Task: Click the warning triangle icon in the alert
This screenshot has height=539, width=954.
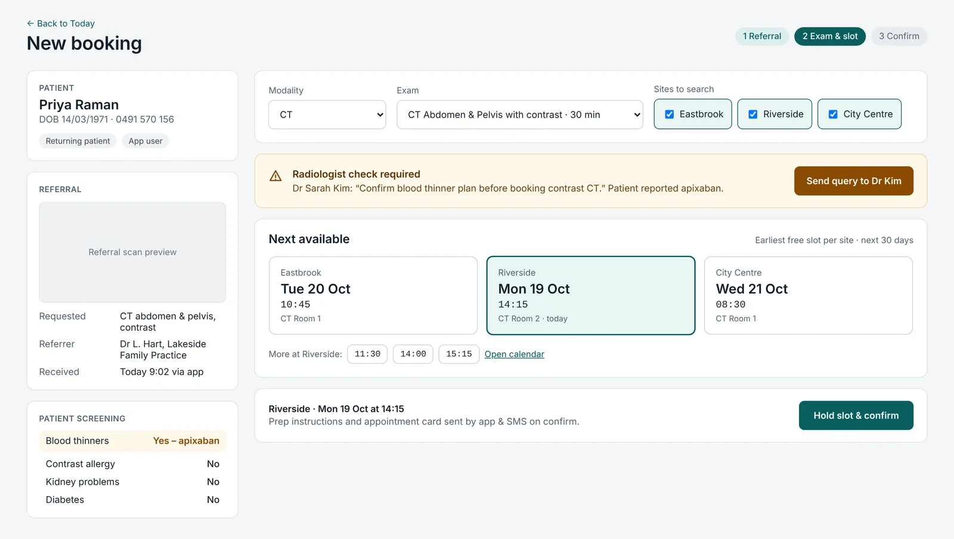Action: [x=275, y=176]
